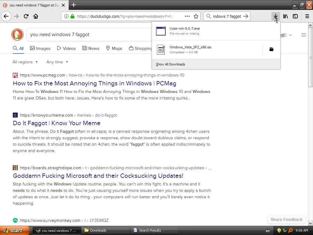
Task: Expand the chevron beside the megaphone
Action: click(290, 35)
